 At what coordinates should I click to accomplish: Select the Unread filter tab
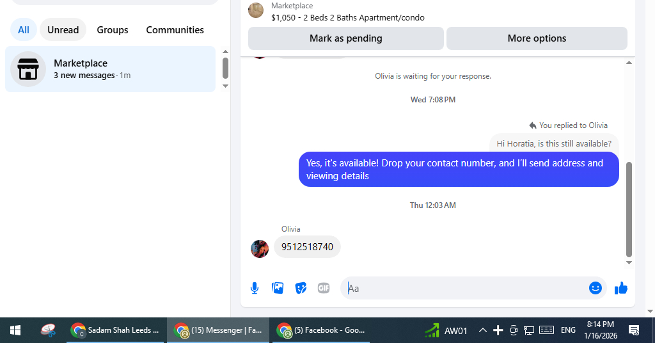(x=63, y=29)
